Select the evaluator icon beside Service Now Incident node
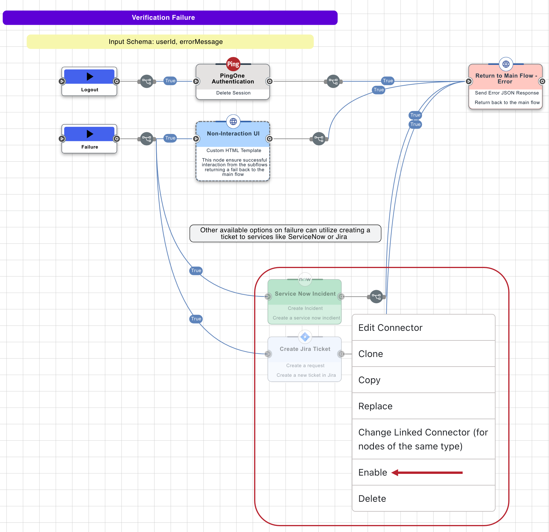This screenshot has width=549, height=532. pos(376,297)
